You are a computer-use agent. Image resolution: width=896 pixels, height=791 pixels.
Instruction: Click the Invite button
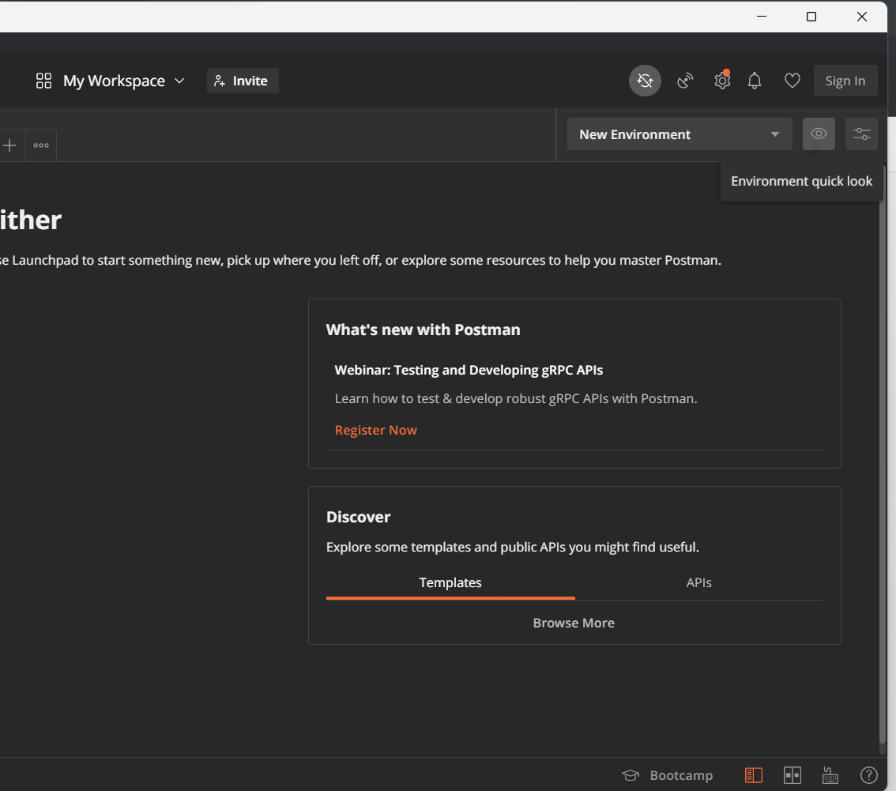(243, 81)
